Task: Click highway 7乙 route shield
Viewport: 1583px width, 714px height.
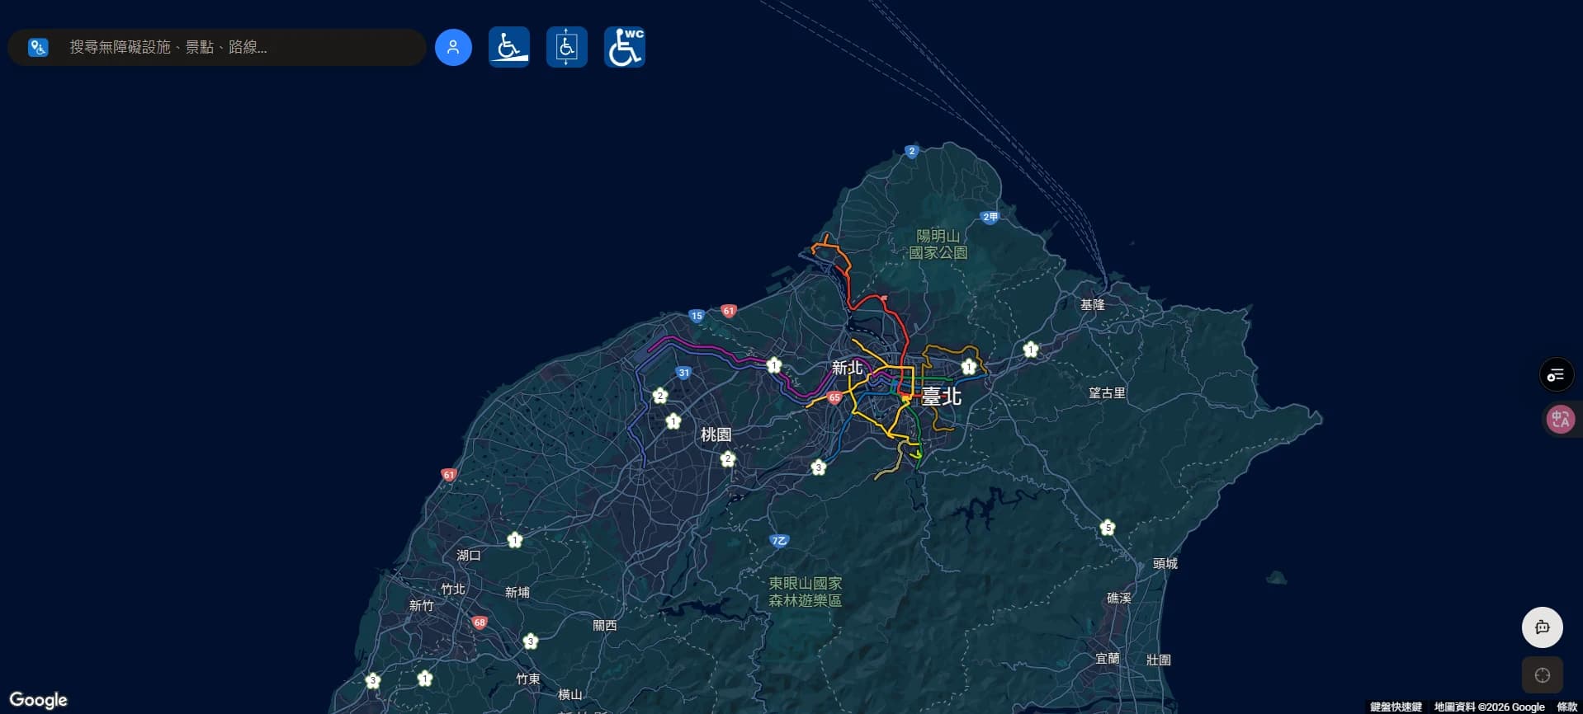Action: click(x=778, y=541)
